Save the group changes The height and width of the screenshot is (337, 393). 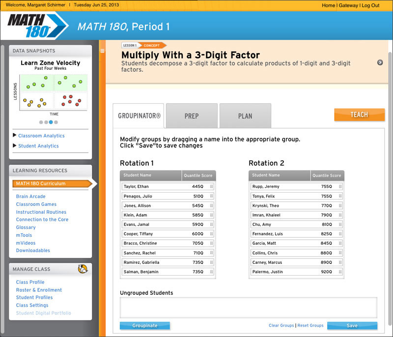pyautogui.click(x=352, y=326)
